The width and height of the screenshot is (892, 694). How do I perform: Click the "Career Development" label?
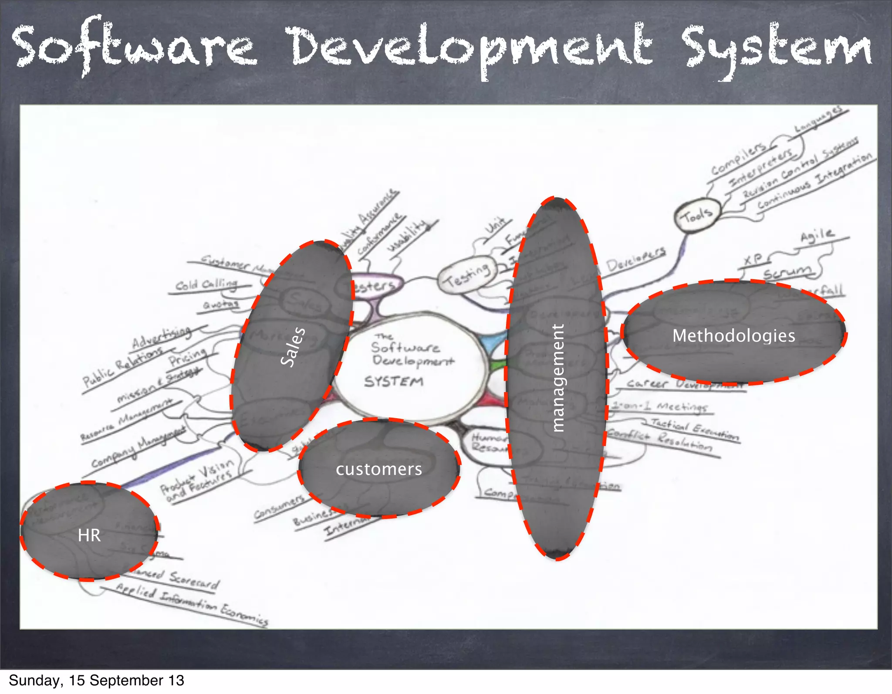pos(686,384)
